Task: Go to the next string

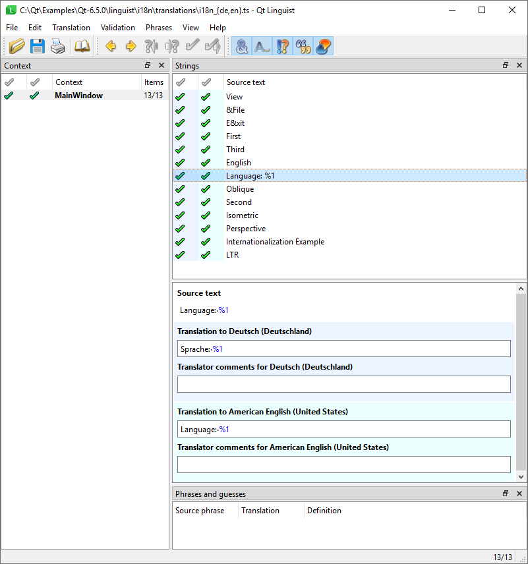Action: 130,46
